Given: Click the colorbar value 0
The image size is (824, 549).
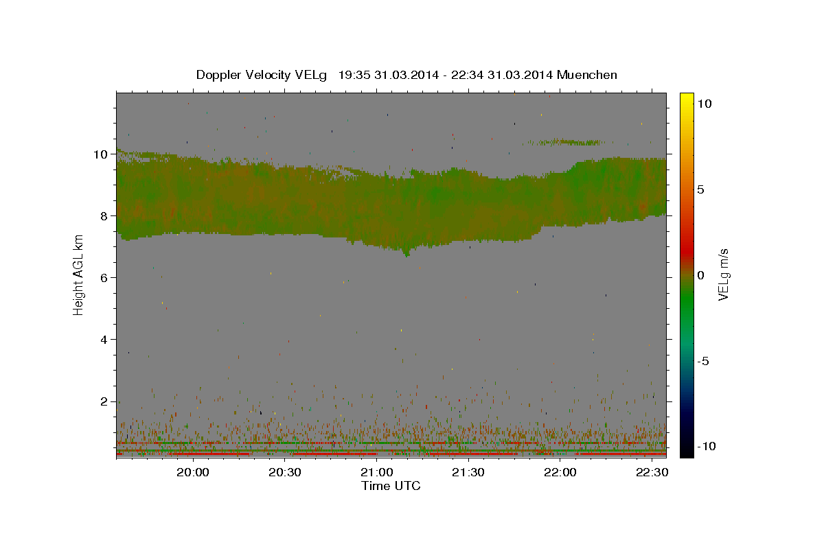Looking at the screenshot, I should pos(701,275).
